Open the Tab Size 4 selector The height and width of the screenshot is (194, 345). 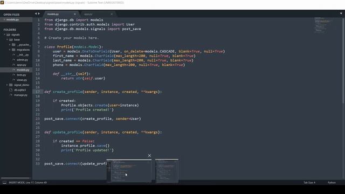pyautogui.click(x=309, y=183)
